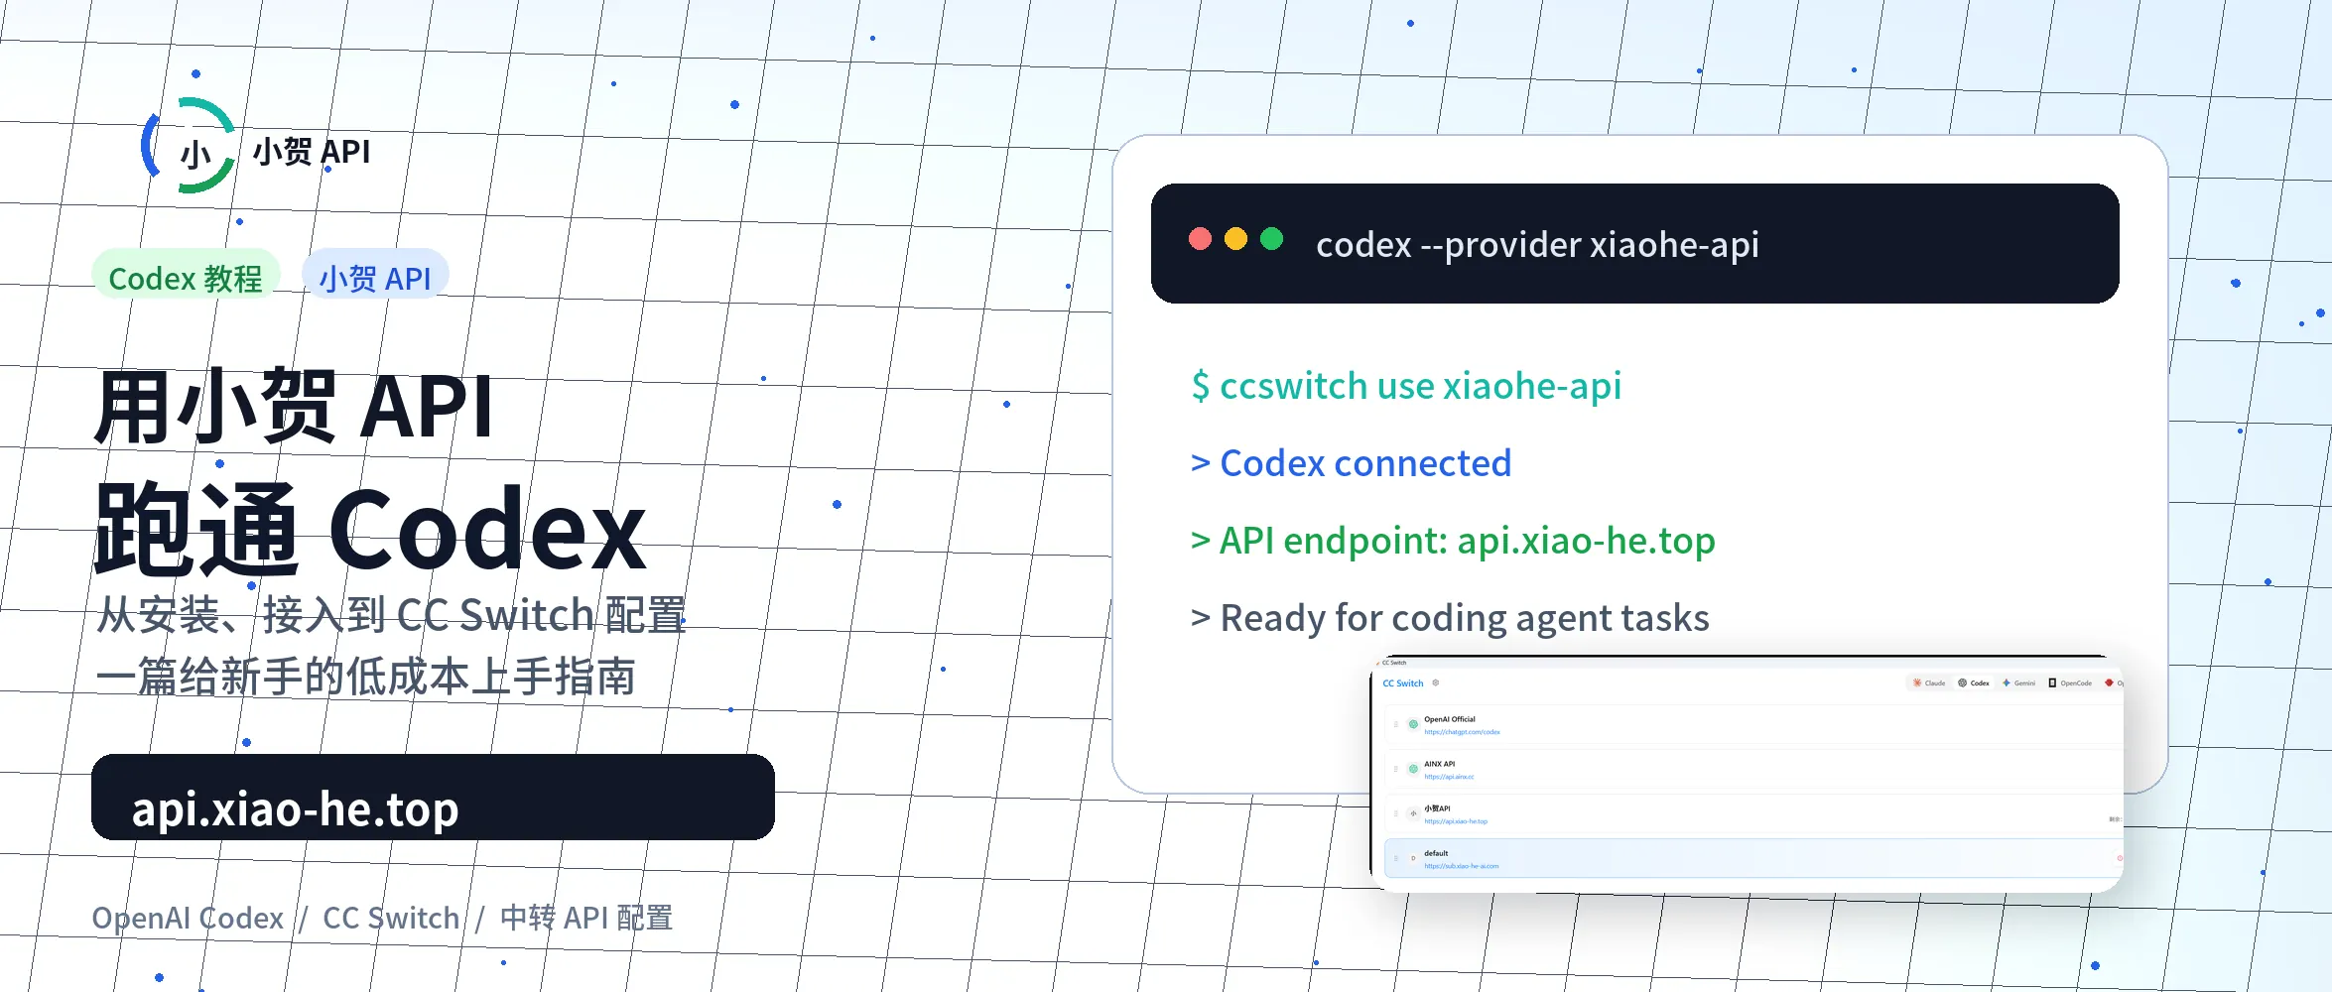The height and width of the screenshot is (992, 2332).
Task: Click the api.xiao-he.top dark banner
Action: (x=433, y=798)
